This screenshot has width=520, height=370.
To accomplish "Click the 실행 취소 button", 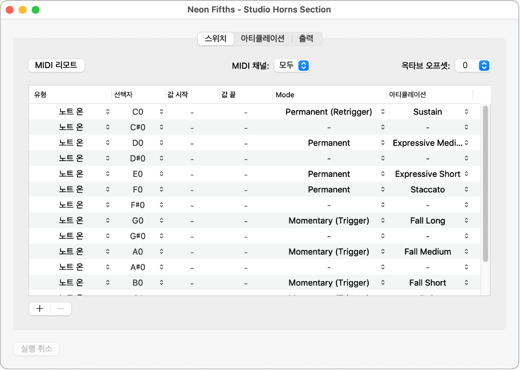I will (37, 349).
